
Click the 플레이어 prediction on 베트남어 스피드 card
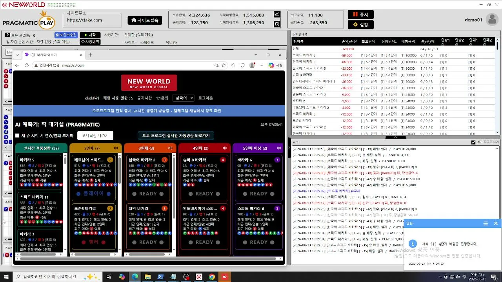tap(94, 193)
